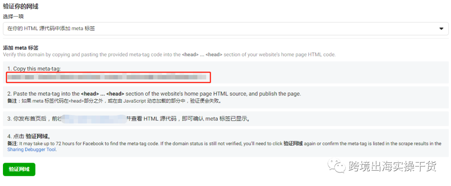Click the 添加 meta 标签 heading

click(x=21, y=48)
